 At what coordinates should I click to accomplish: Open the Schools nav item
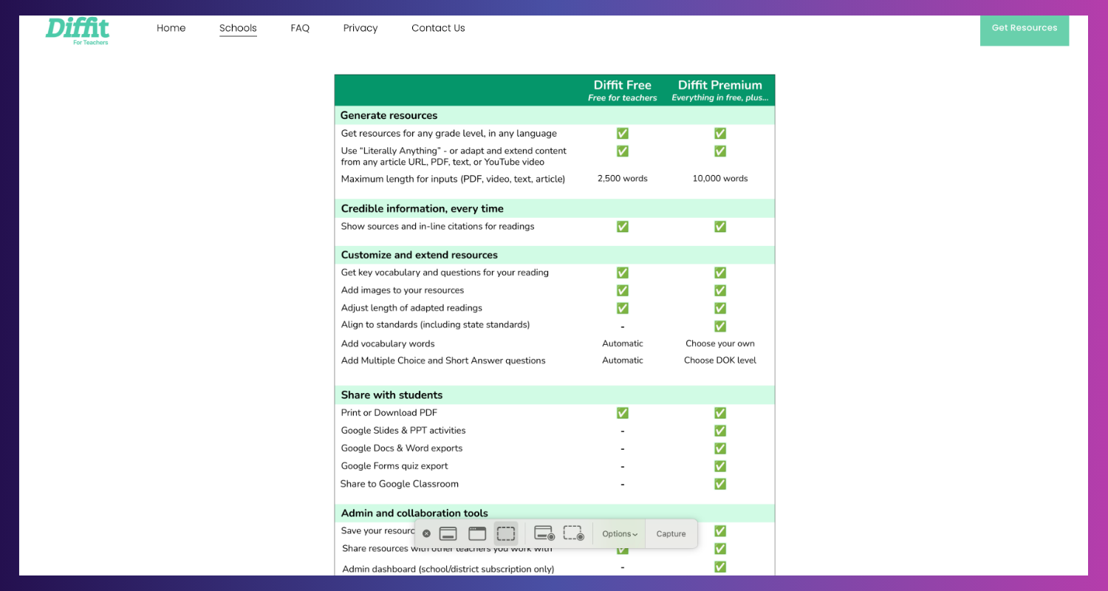tap(238, 28)
